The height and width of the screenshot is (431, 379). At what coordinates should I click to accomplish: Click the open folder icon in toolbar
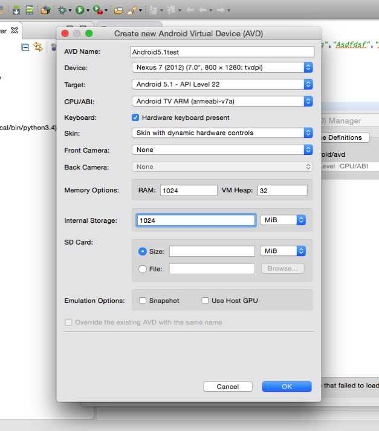pos(118,10)
